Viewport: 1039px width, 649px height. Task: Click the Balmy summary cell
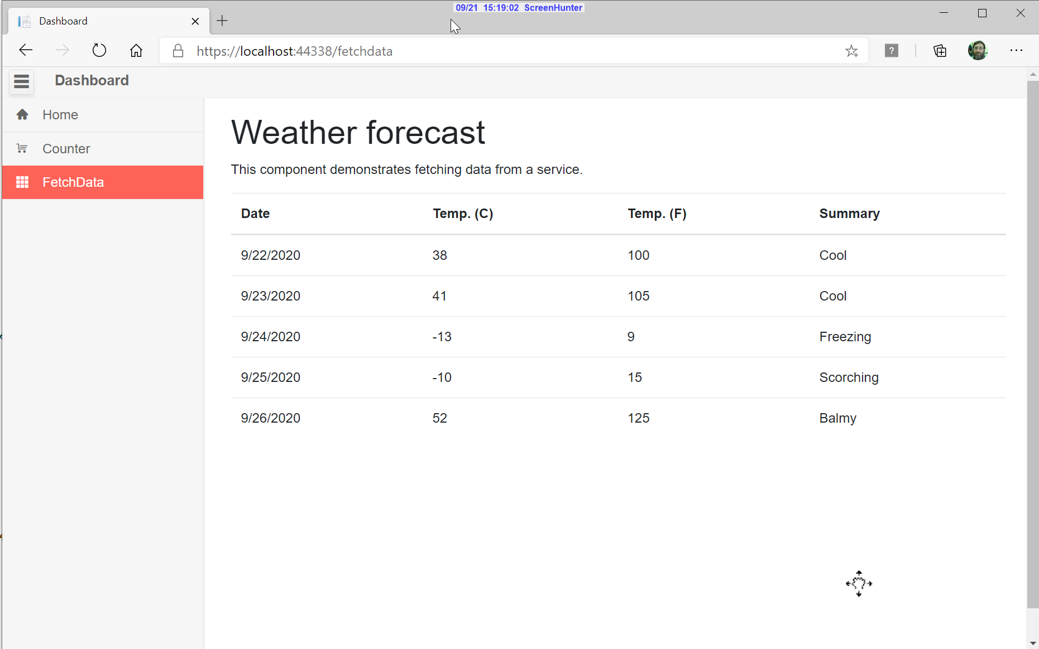[837, 419]
